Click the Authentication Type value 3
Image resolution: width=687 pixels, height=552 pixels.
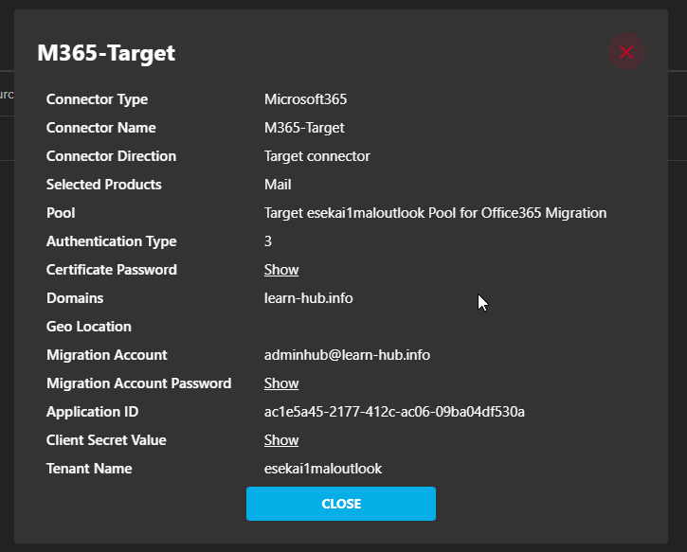pos(268,241)
